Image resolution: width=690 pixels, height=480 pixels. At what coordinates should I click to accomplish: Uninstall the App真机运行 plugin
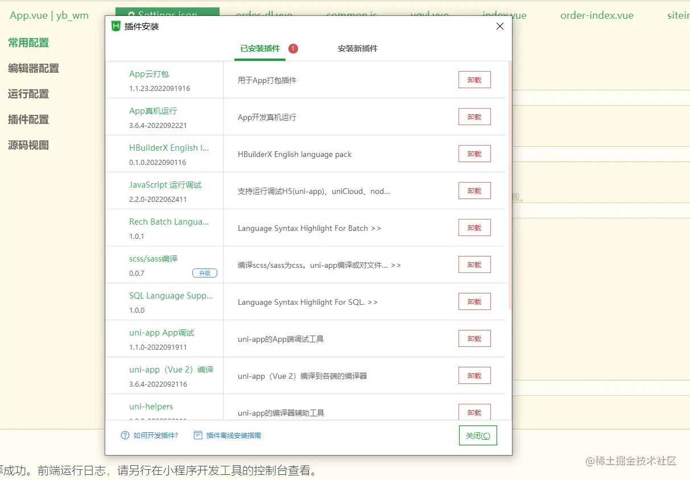click(474, 117)
